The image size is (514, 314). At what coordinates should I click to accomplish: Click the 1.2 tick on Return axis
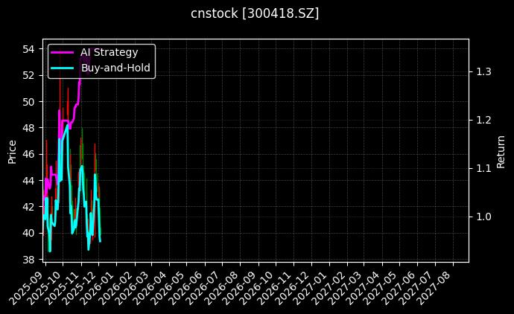pyautogui.click(x=483, y=120)
